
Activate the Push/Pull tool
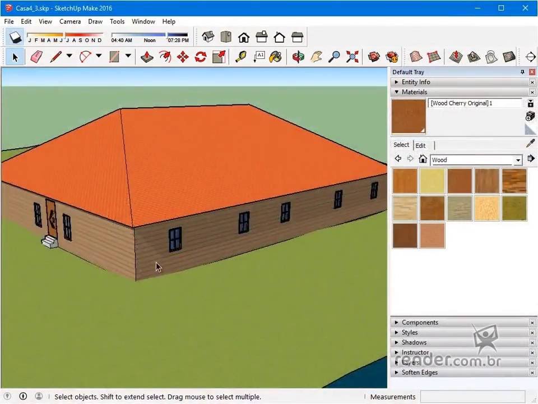147,57
